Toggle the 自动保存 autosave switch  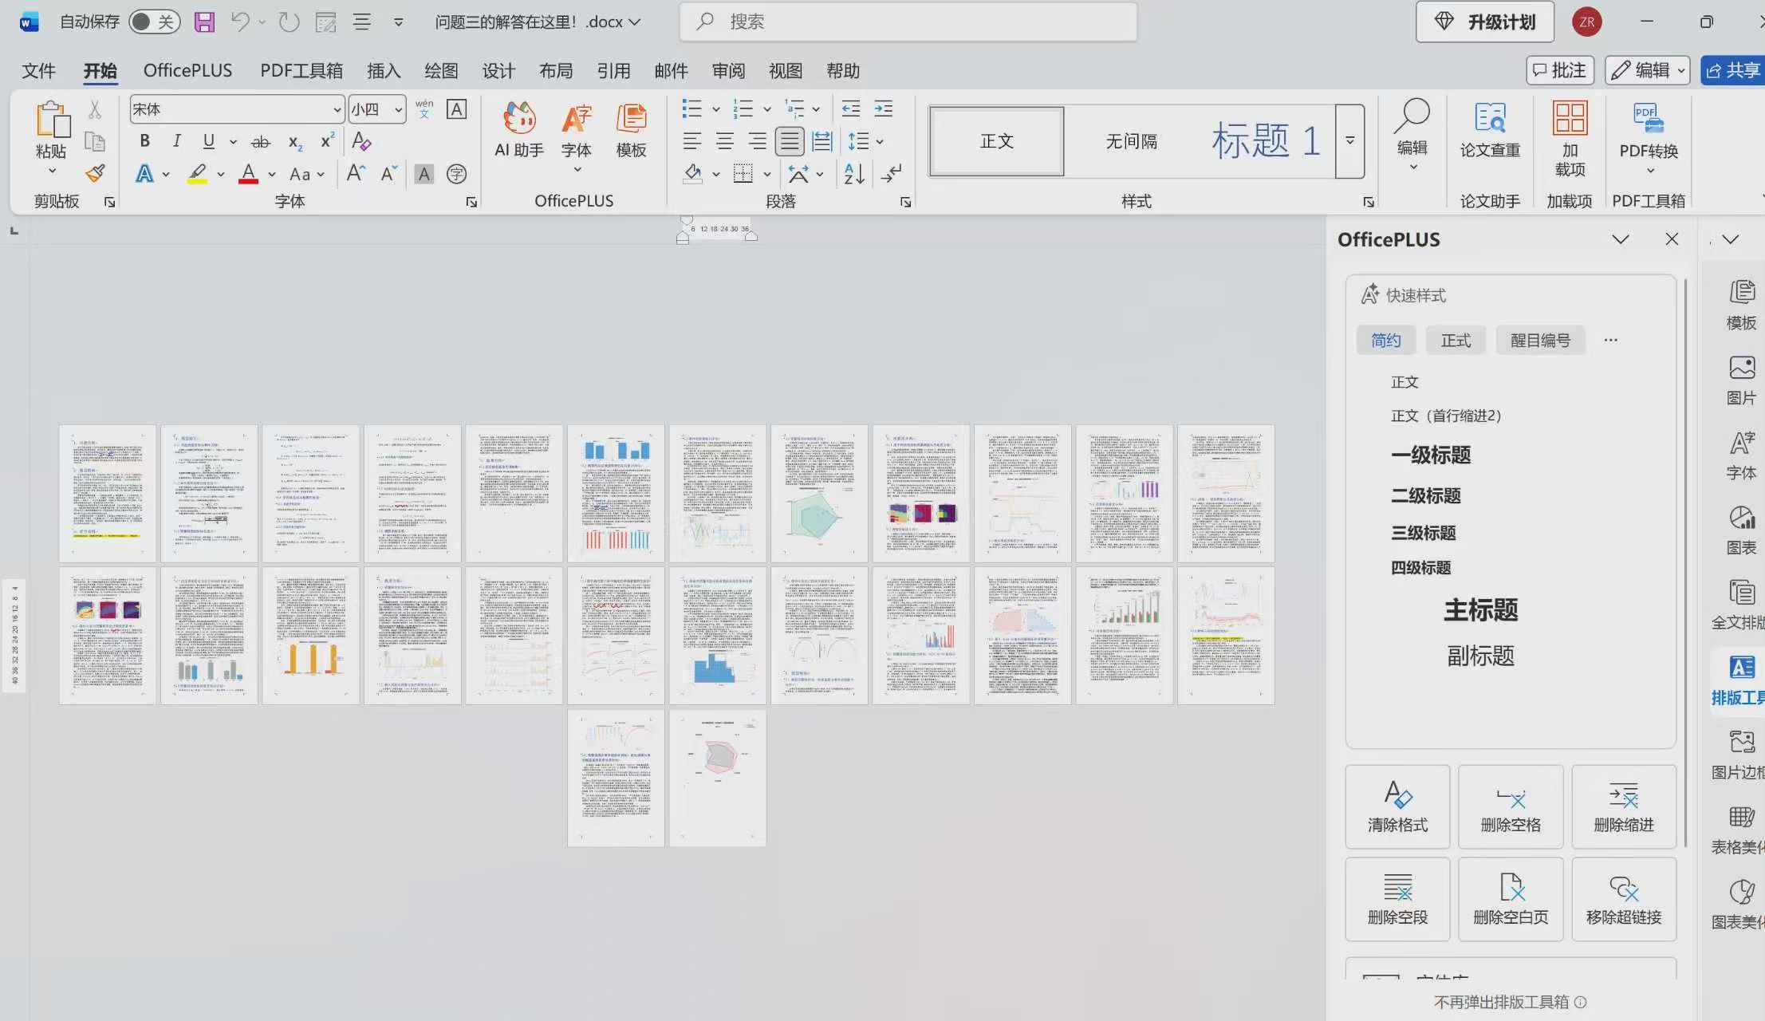(154, 22)
